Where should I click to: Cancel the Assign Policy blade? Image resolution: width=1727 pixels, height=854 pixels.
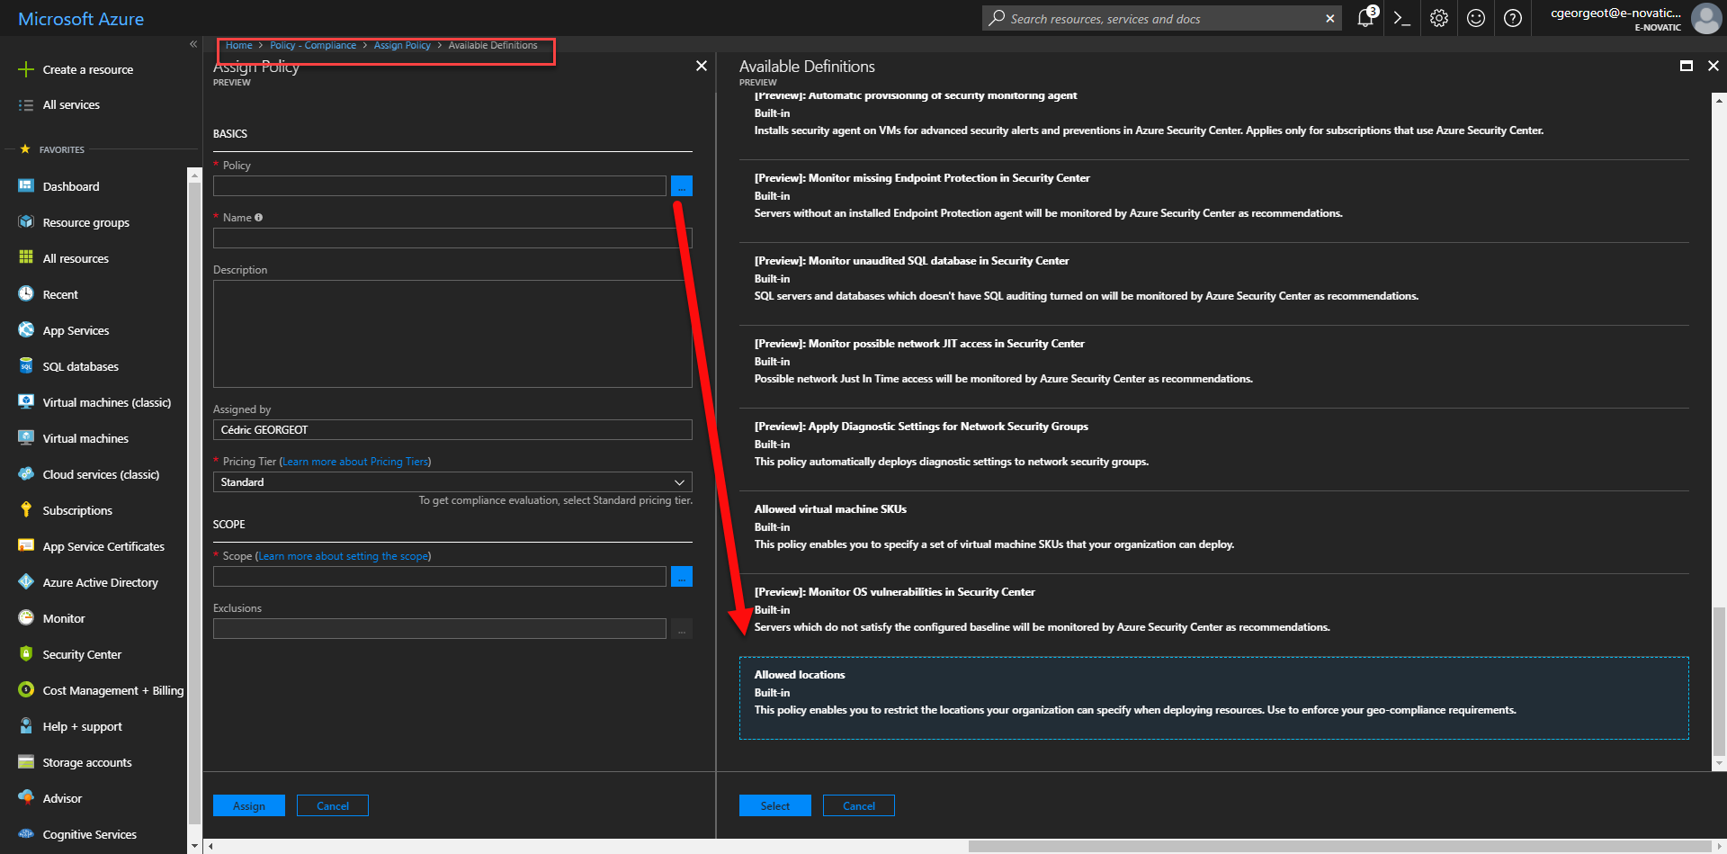tap(333, 805)
